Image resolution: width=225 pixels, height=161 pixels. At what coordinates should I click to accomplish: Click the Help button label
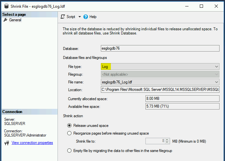point(93,17)
